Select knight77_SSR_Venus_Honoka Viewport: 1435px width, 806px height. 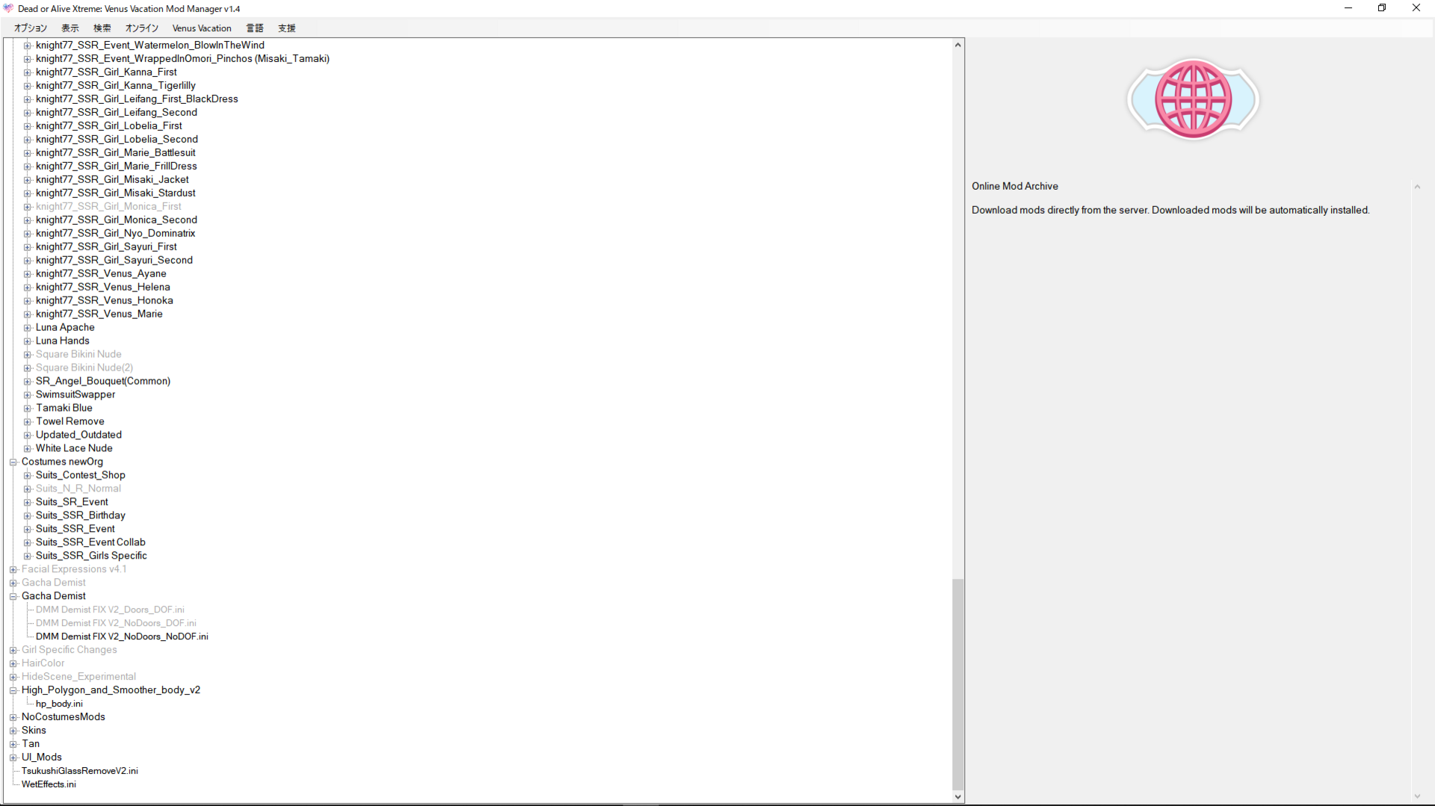click(x=104, y=301)
